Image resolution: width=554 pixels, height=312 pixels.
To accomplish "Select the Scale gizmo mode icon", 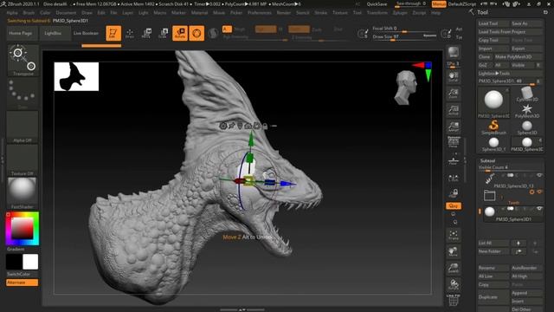I will (163, 33).
